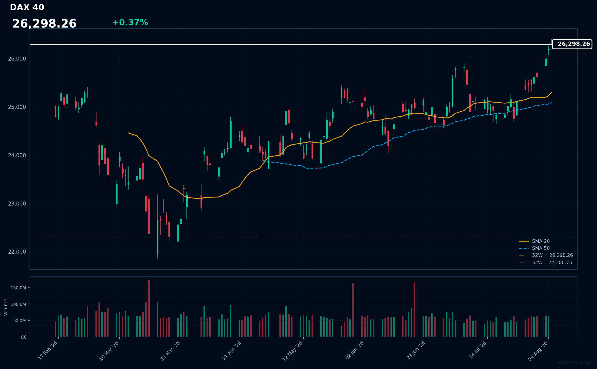Select the 23 Jun '26 date label
This screenshot has width=597, height=369.
(x=416, y=351)
